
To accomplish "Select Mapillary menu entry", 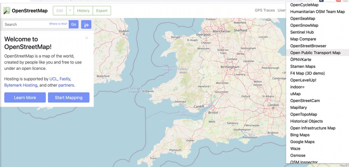I will coord(318,108).
